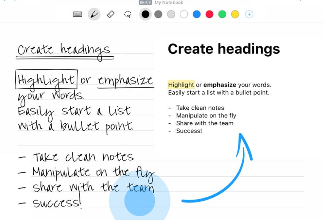This screenshot has width=324, height=220.
Task: Tap the typed 'Create headings' heading
Action: tap(224, 49)
